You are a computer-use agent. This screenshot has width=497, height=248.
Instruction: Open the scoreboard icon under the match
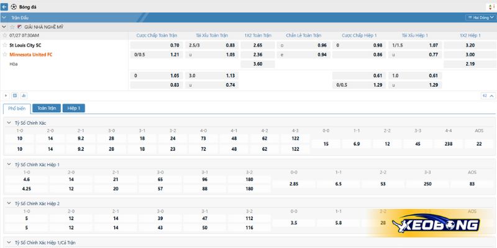coord(15,95)
